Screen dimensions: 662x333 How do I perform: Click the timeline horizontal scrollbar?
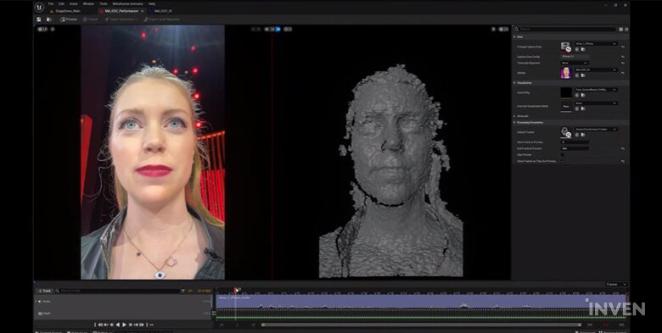(x=421, y=325)
